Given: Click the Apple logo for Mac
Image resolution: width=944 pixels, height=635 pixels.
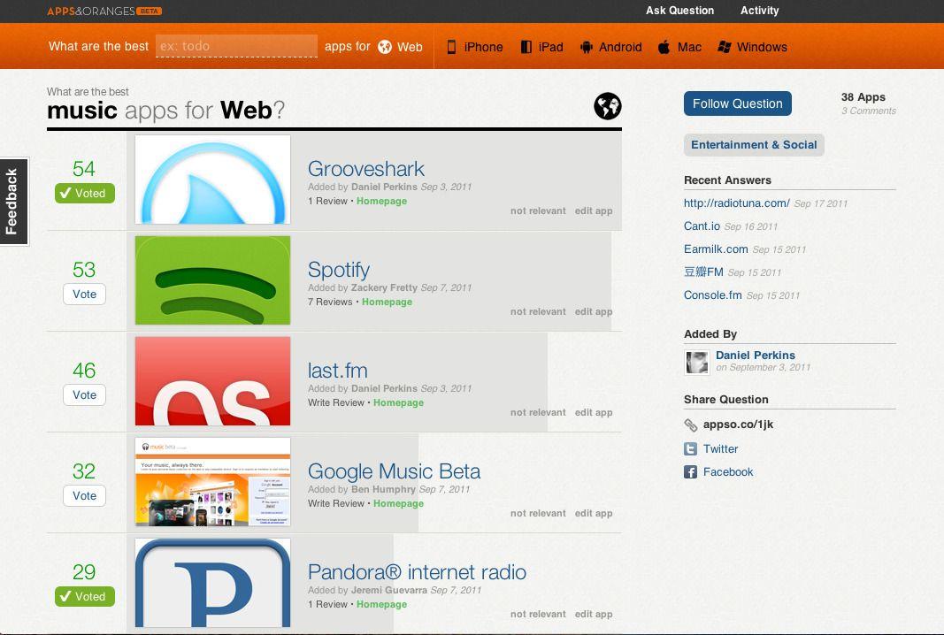Looking at the screenshot, I should click(x=664, y=47).
